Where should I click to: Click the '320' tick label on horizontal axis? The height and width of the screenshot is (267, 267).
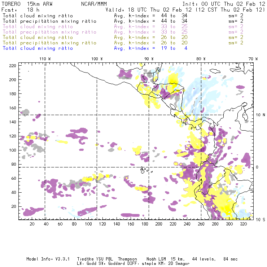(244, 224)
